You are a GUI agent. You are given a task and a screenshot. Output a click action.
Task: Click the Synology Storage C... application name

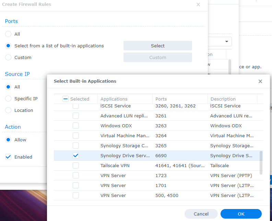tap(124, 146)
